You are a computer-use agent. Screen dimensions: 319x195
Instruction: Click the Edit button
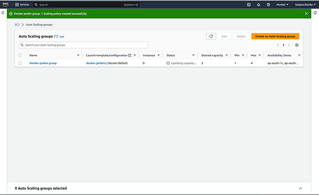(224, 37)
